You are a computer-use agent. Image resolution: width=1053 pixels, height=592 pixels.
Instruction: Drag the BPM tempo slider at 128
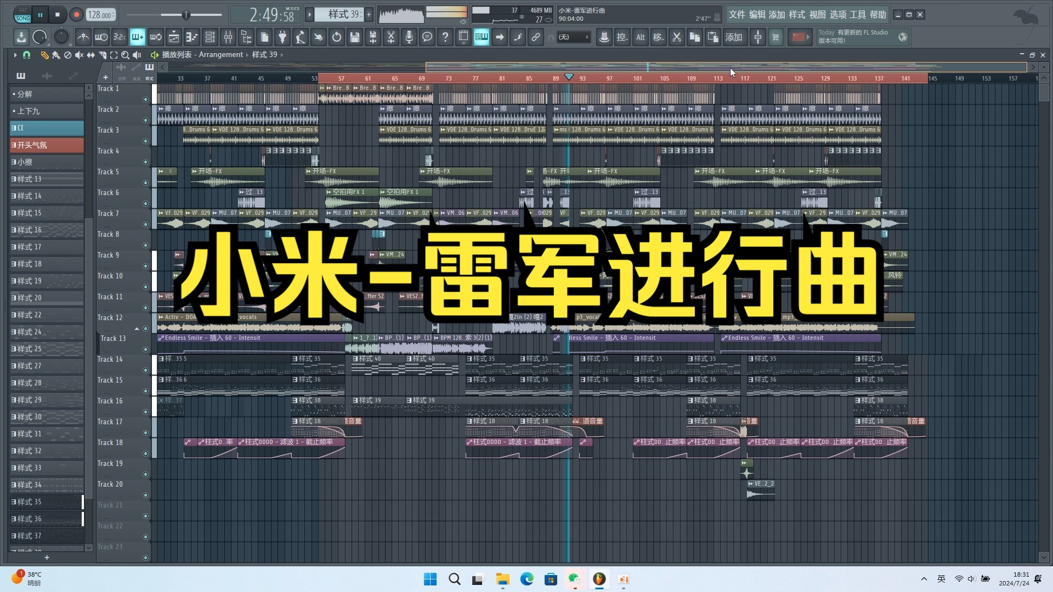(x=100, y=14)
